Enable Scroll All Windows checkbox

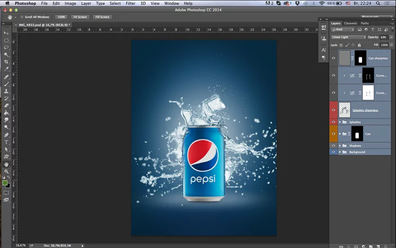(x=22, y=17)
